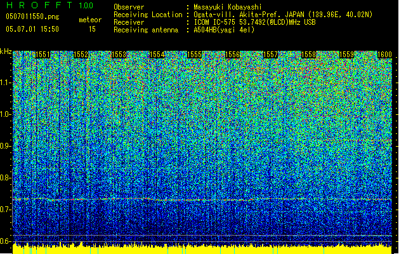Screen dimensions: 399x254
Task: Click the HROFFT title text
Action: pyautogui.click(x=37, y=6)
